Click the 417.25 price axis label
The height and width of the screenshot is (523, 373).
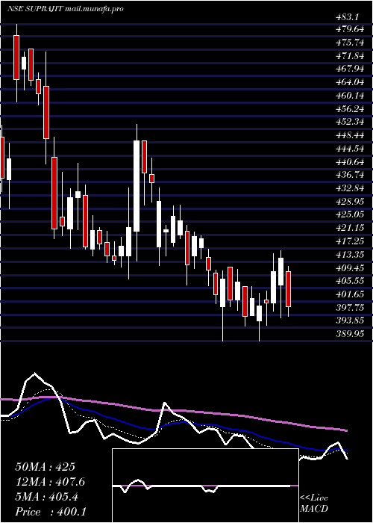pos(349,241)
